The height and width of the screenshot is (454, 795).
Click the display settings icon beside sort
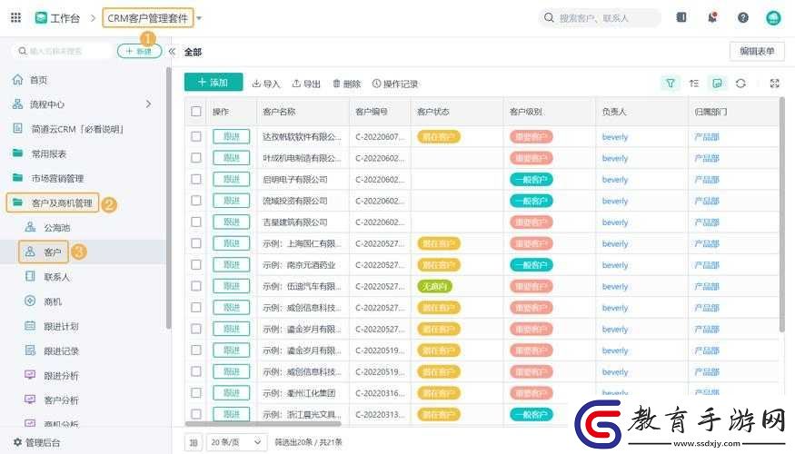(718, 84)
